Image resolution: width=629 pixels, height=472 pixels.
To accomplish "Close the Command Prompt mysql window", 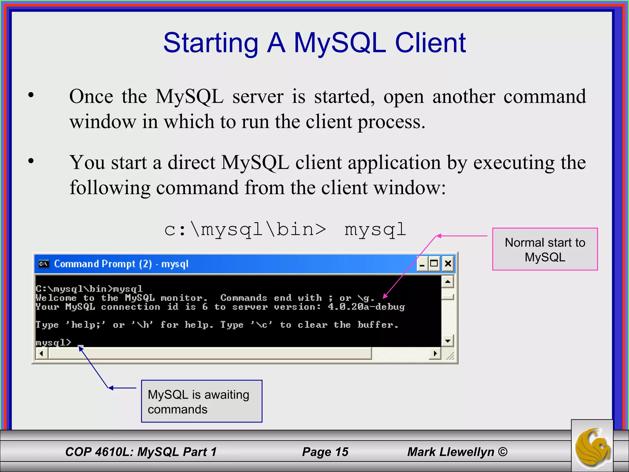I will point(448,264).
